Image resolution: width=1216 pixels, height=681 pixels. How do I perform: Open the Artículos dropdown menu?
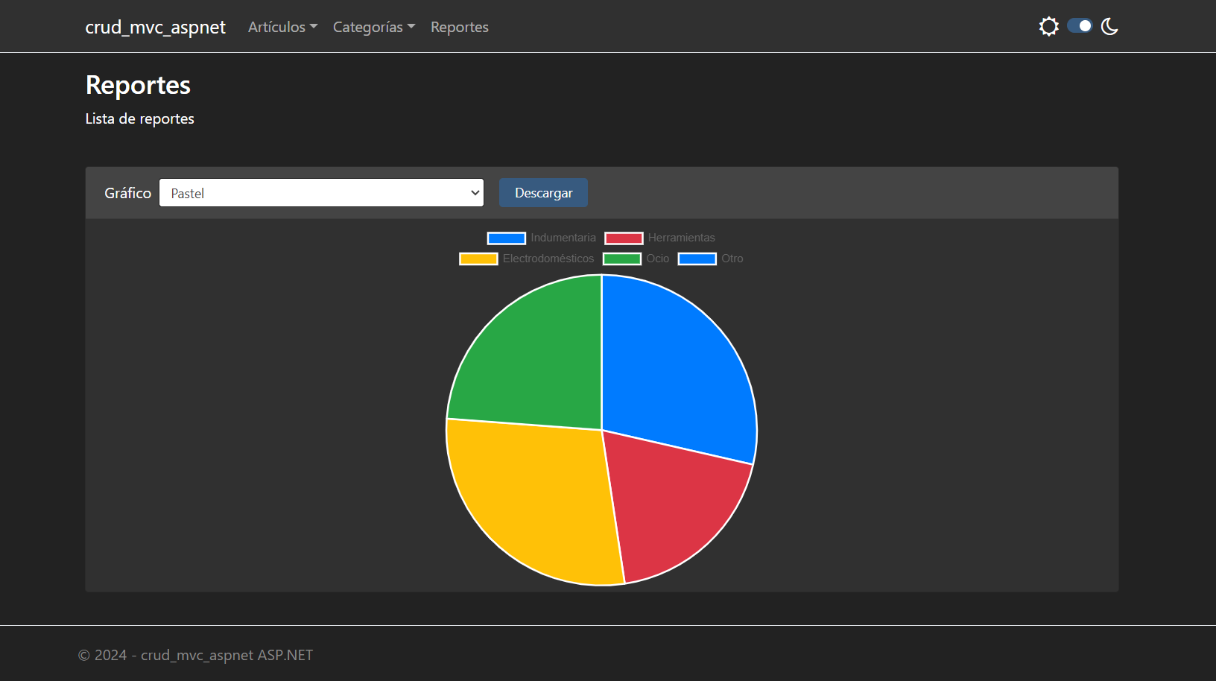pyautogui.click(x=282, y=27)
